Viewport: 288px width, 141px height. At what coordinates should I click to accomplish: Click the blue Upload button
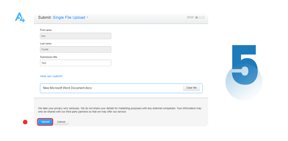[45, 122]
